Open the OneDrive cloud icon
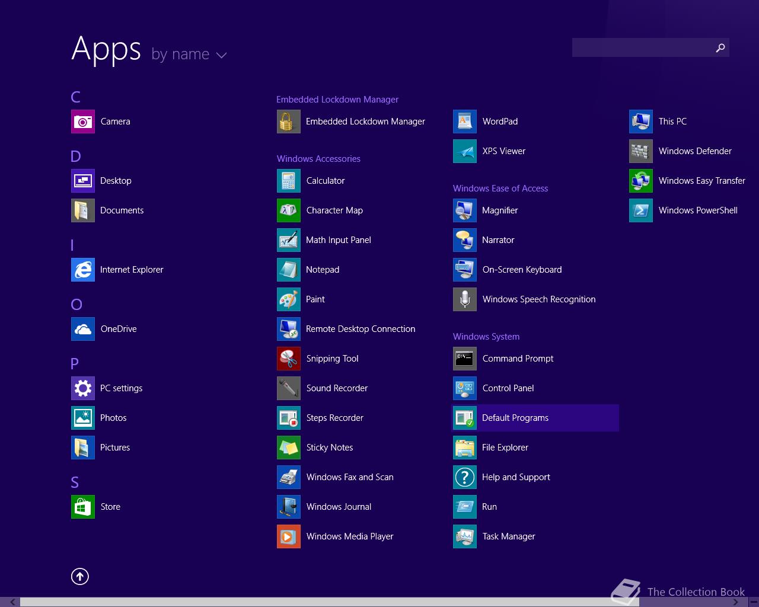759x607 pixels. click(83, 329)
